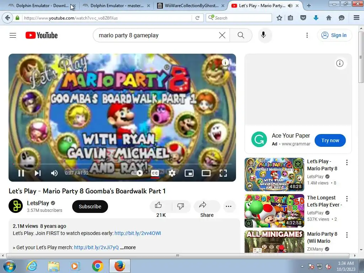This screenshot has height=273, width=364.
Task: Show bookmarks list icon
Action: pyautogui.click(x=290, y=18)
